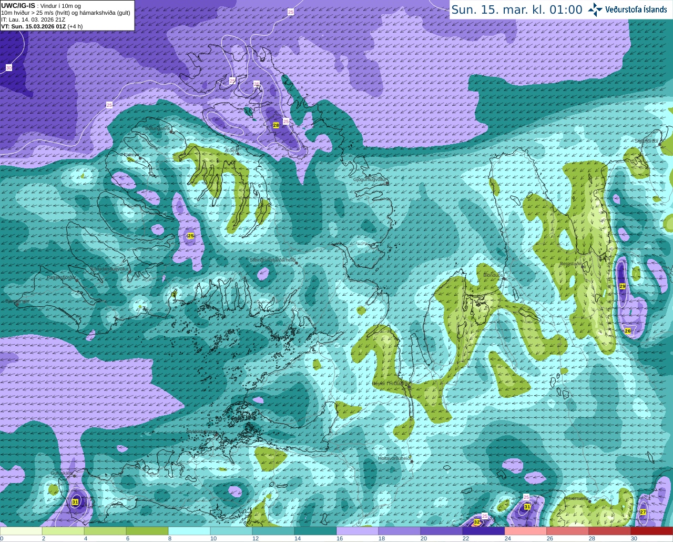Click the legend tick label 16

[x=339, y=538]
